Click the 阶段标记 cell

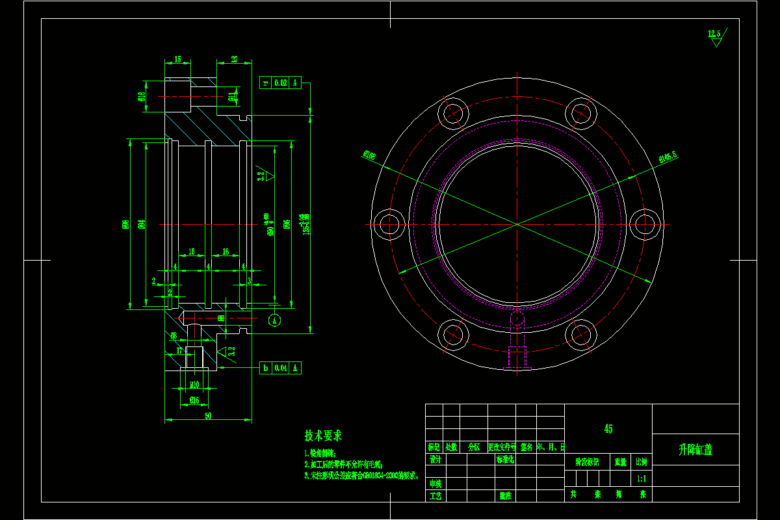click(587, 462)
